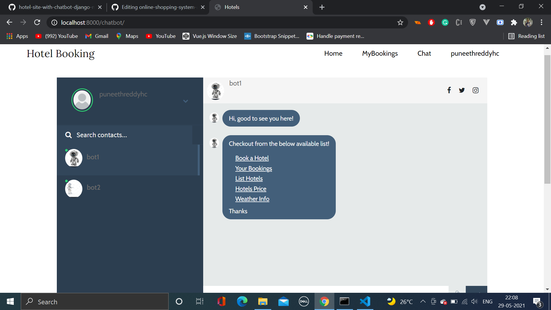This screenshot has width=551, height=310.
Task: Go to Home in the navbar
Action: pyautogui.click(x=333, y=53)
